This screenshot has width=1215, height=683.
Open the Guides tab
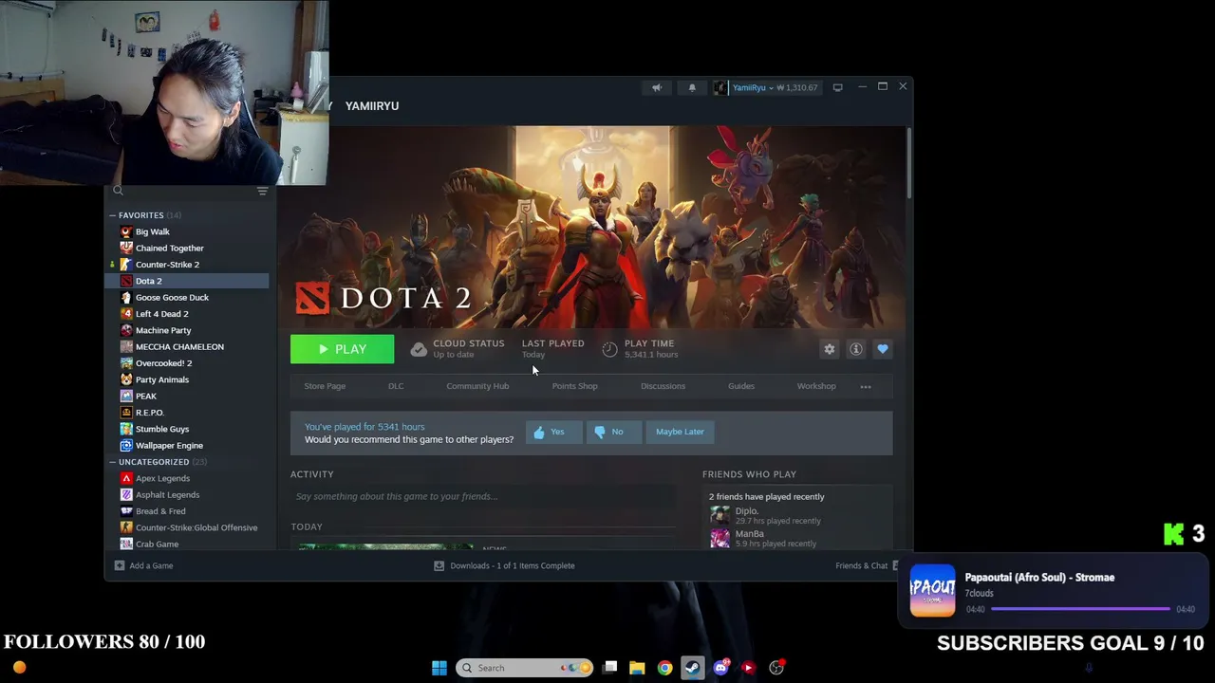click(741, 386)
